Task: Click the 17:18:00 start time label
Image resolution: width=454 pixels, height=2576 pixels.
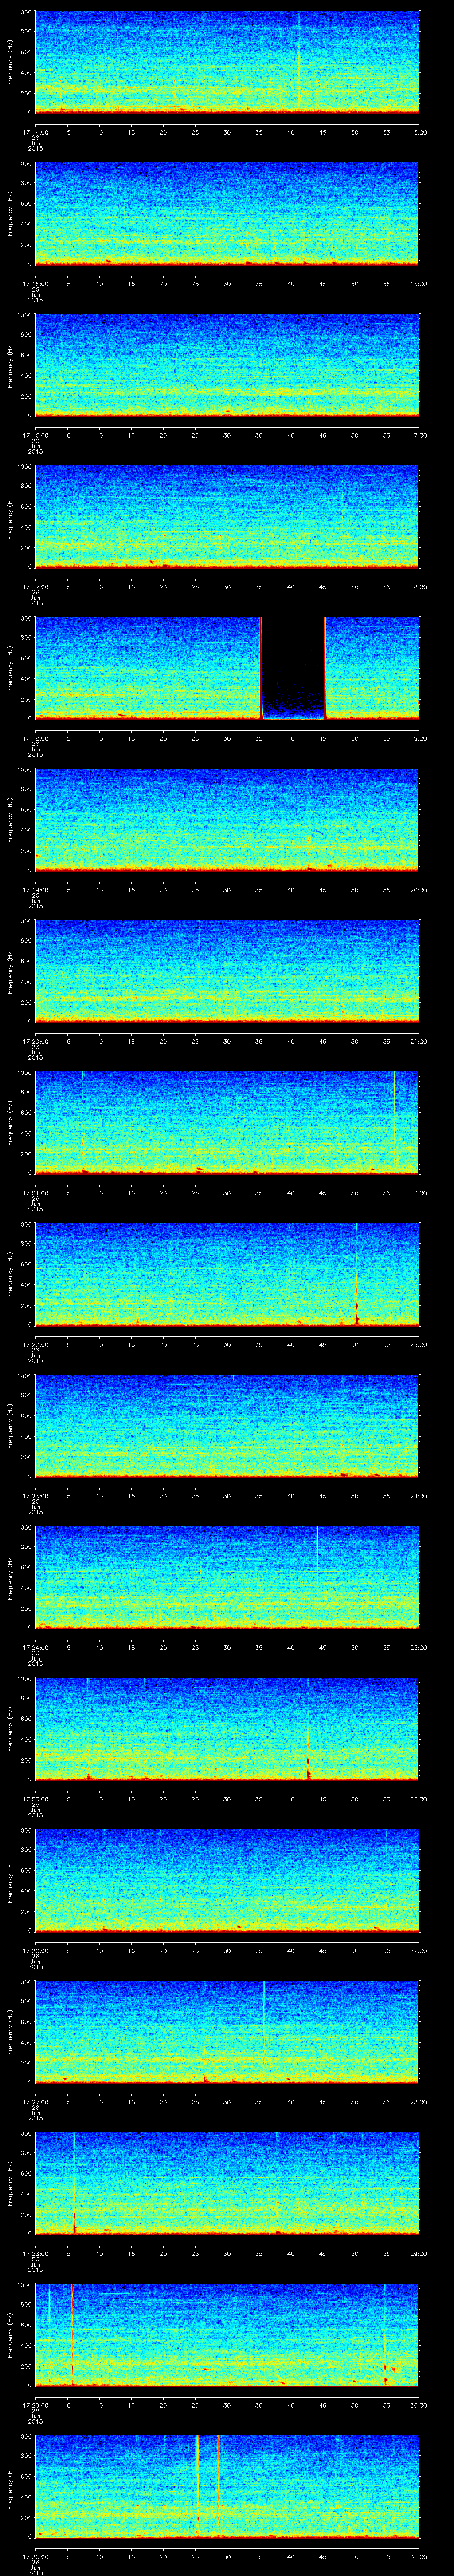Action: click(x=35, y=738)
